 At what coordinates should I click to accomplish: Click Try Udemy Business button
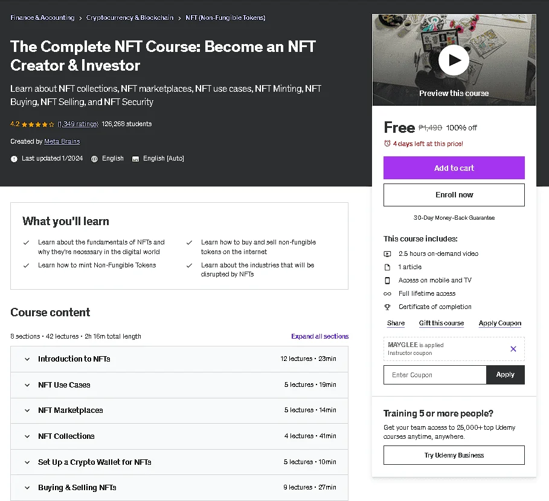(x=454, y=455)
